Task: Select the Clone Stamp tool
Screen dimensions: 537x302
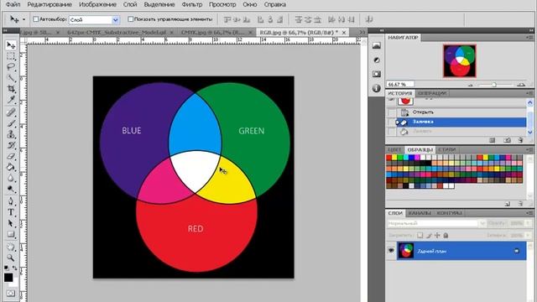Action: 11,134
